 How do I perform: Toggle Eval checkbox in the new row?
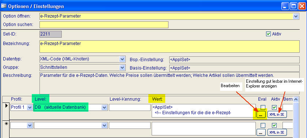coord(263,125)
